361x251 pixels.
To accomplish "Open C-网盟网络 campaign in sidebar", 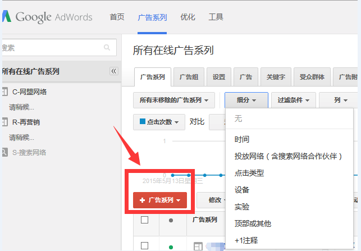I will pyautogui.click(x=29, y=92).
